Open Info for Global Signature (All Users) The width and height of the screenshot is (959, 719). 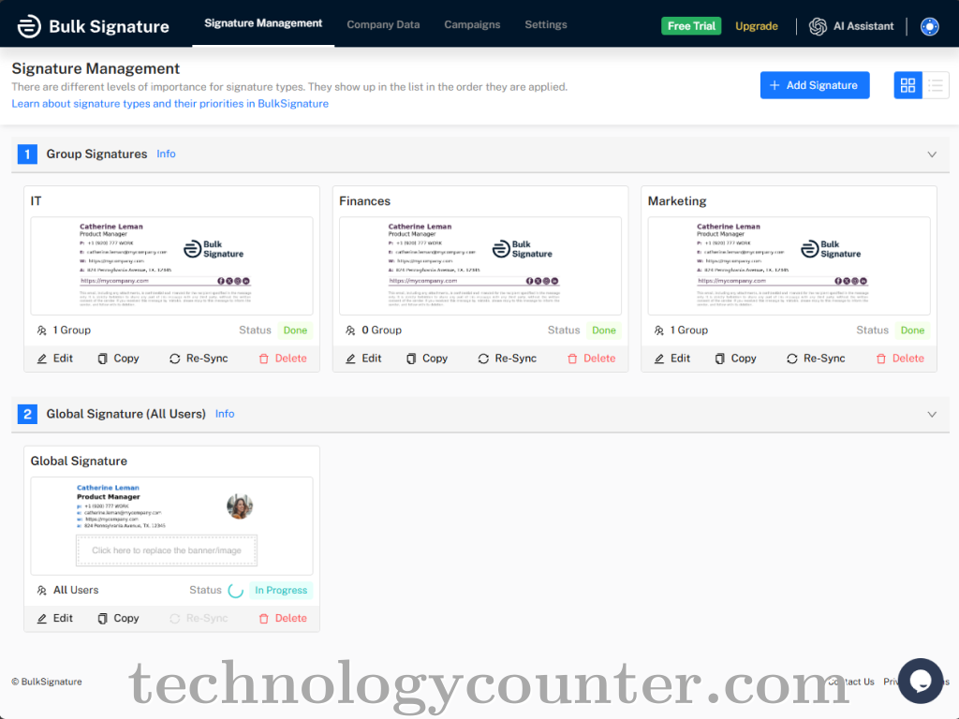pos(225,414)
